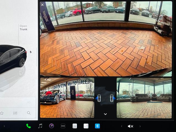Open the notebook app icon in dock
Viewport: 176px width, 132px height.
[75, 126]
